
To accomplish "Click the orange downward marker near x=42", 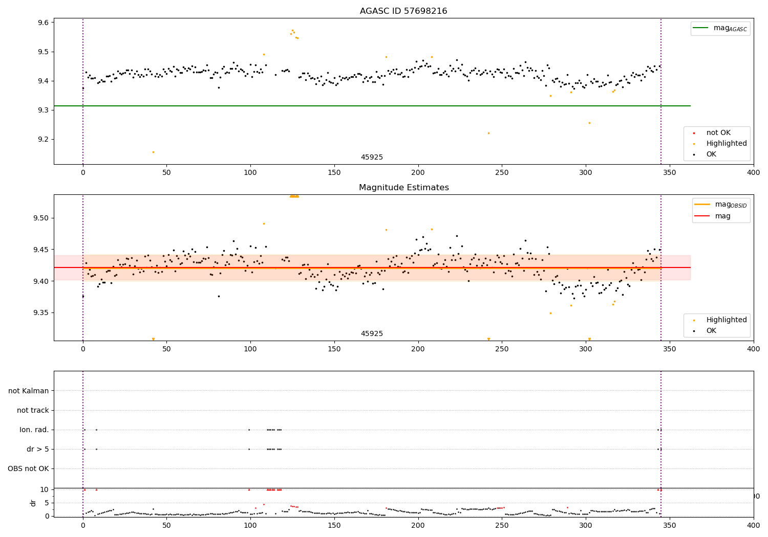I will pyautogui.click(x=153, y=339).
